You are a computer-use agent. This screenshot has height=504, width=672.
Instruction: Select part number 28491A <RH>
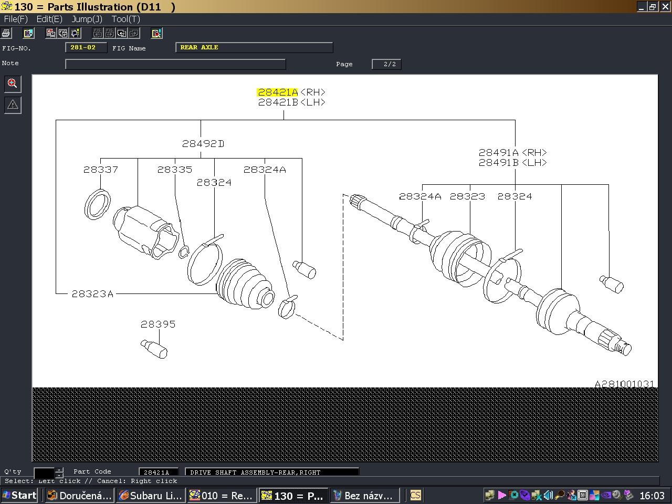point(512,153)
